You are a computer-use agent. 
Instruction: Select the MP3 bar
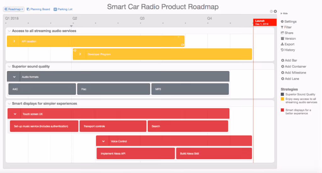pyautogui.click(x=190, y=89)
